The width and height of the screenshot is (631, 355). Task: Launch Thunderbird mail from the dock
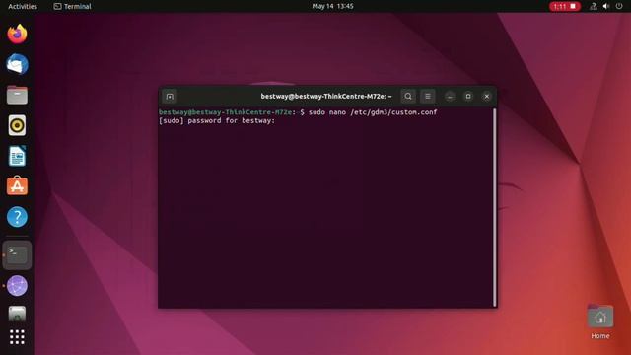(x=17, y=64)
